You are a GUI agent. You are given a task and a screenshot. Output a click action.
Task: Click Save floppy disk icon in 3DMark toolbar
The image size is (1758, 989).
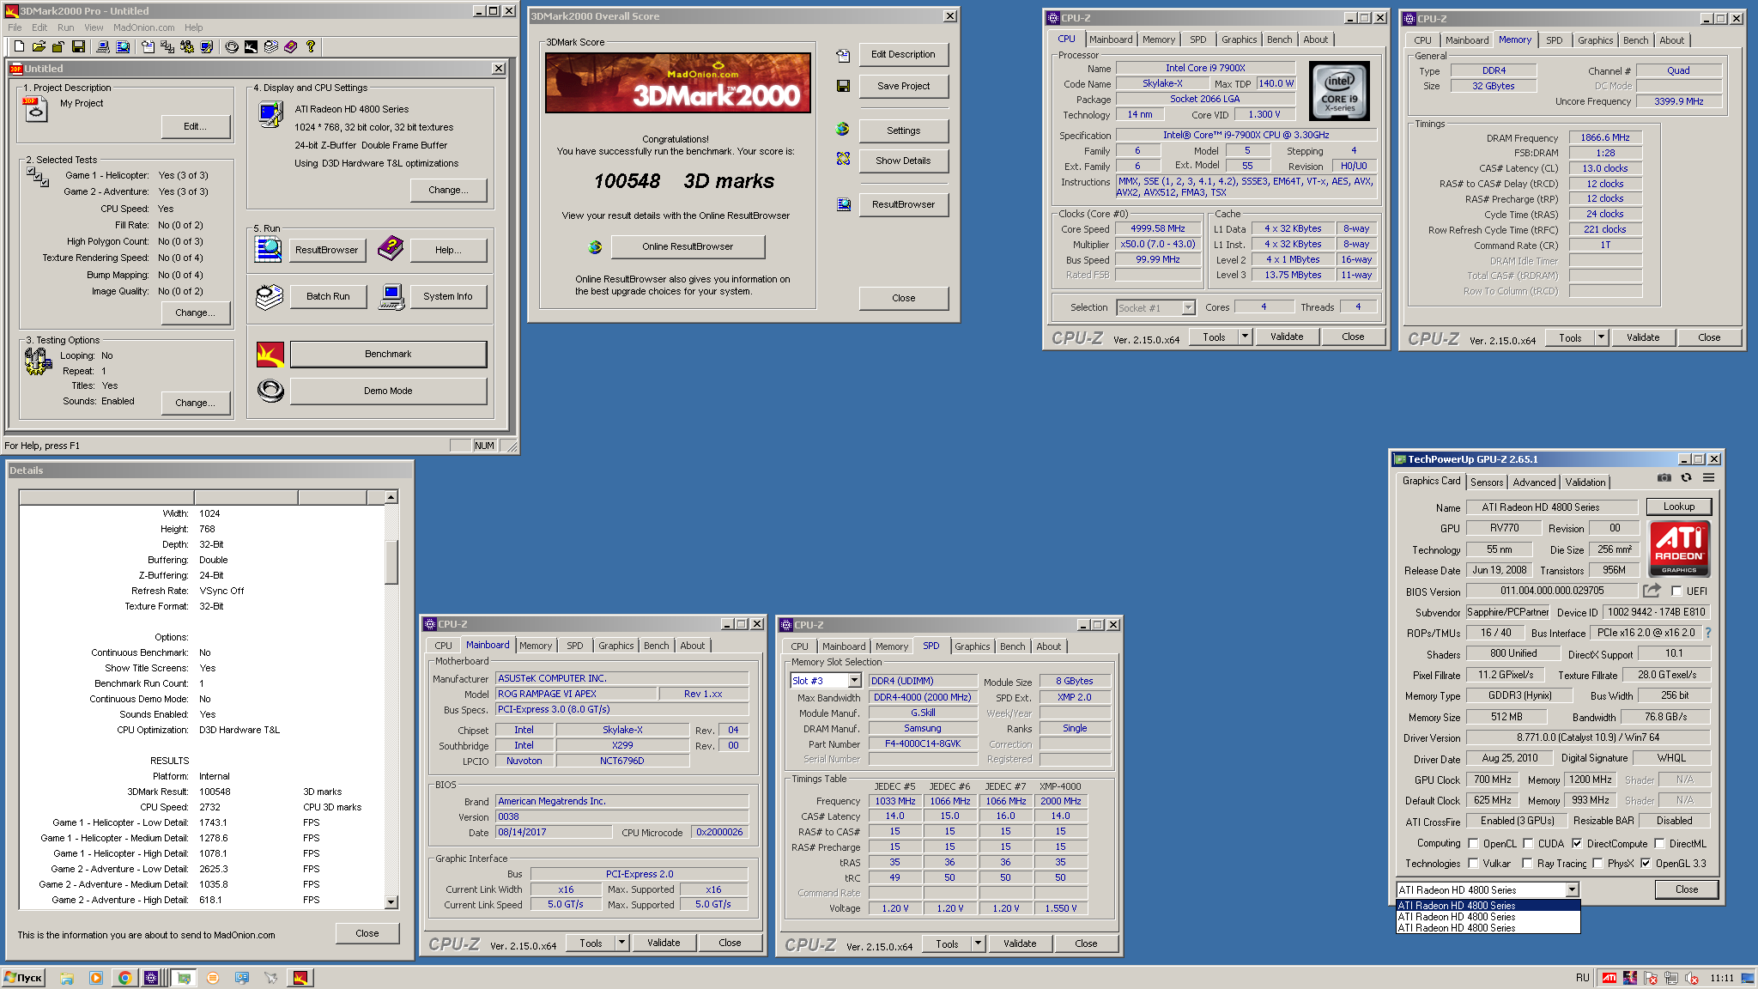tap(78, 47)
